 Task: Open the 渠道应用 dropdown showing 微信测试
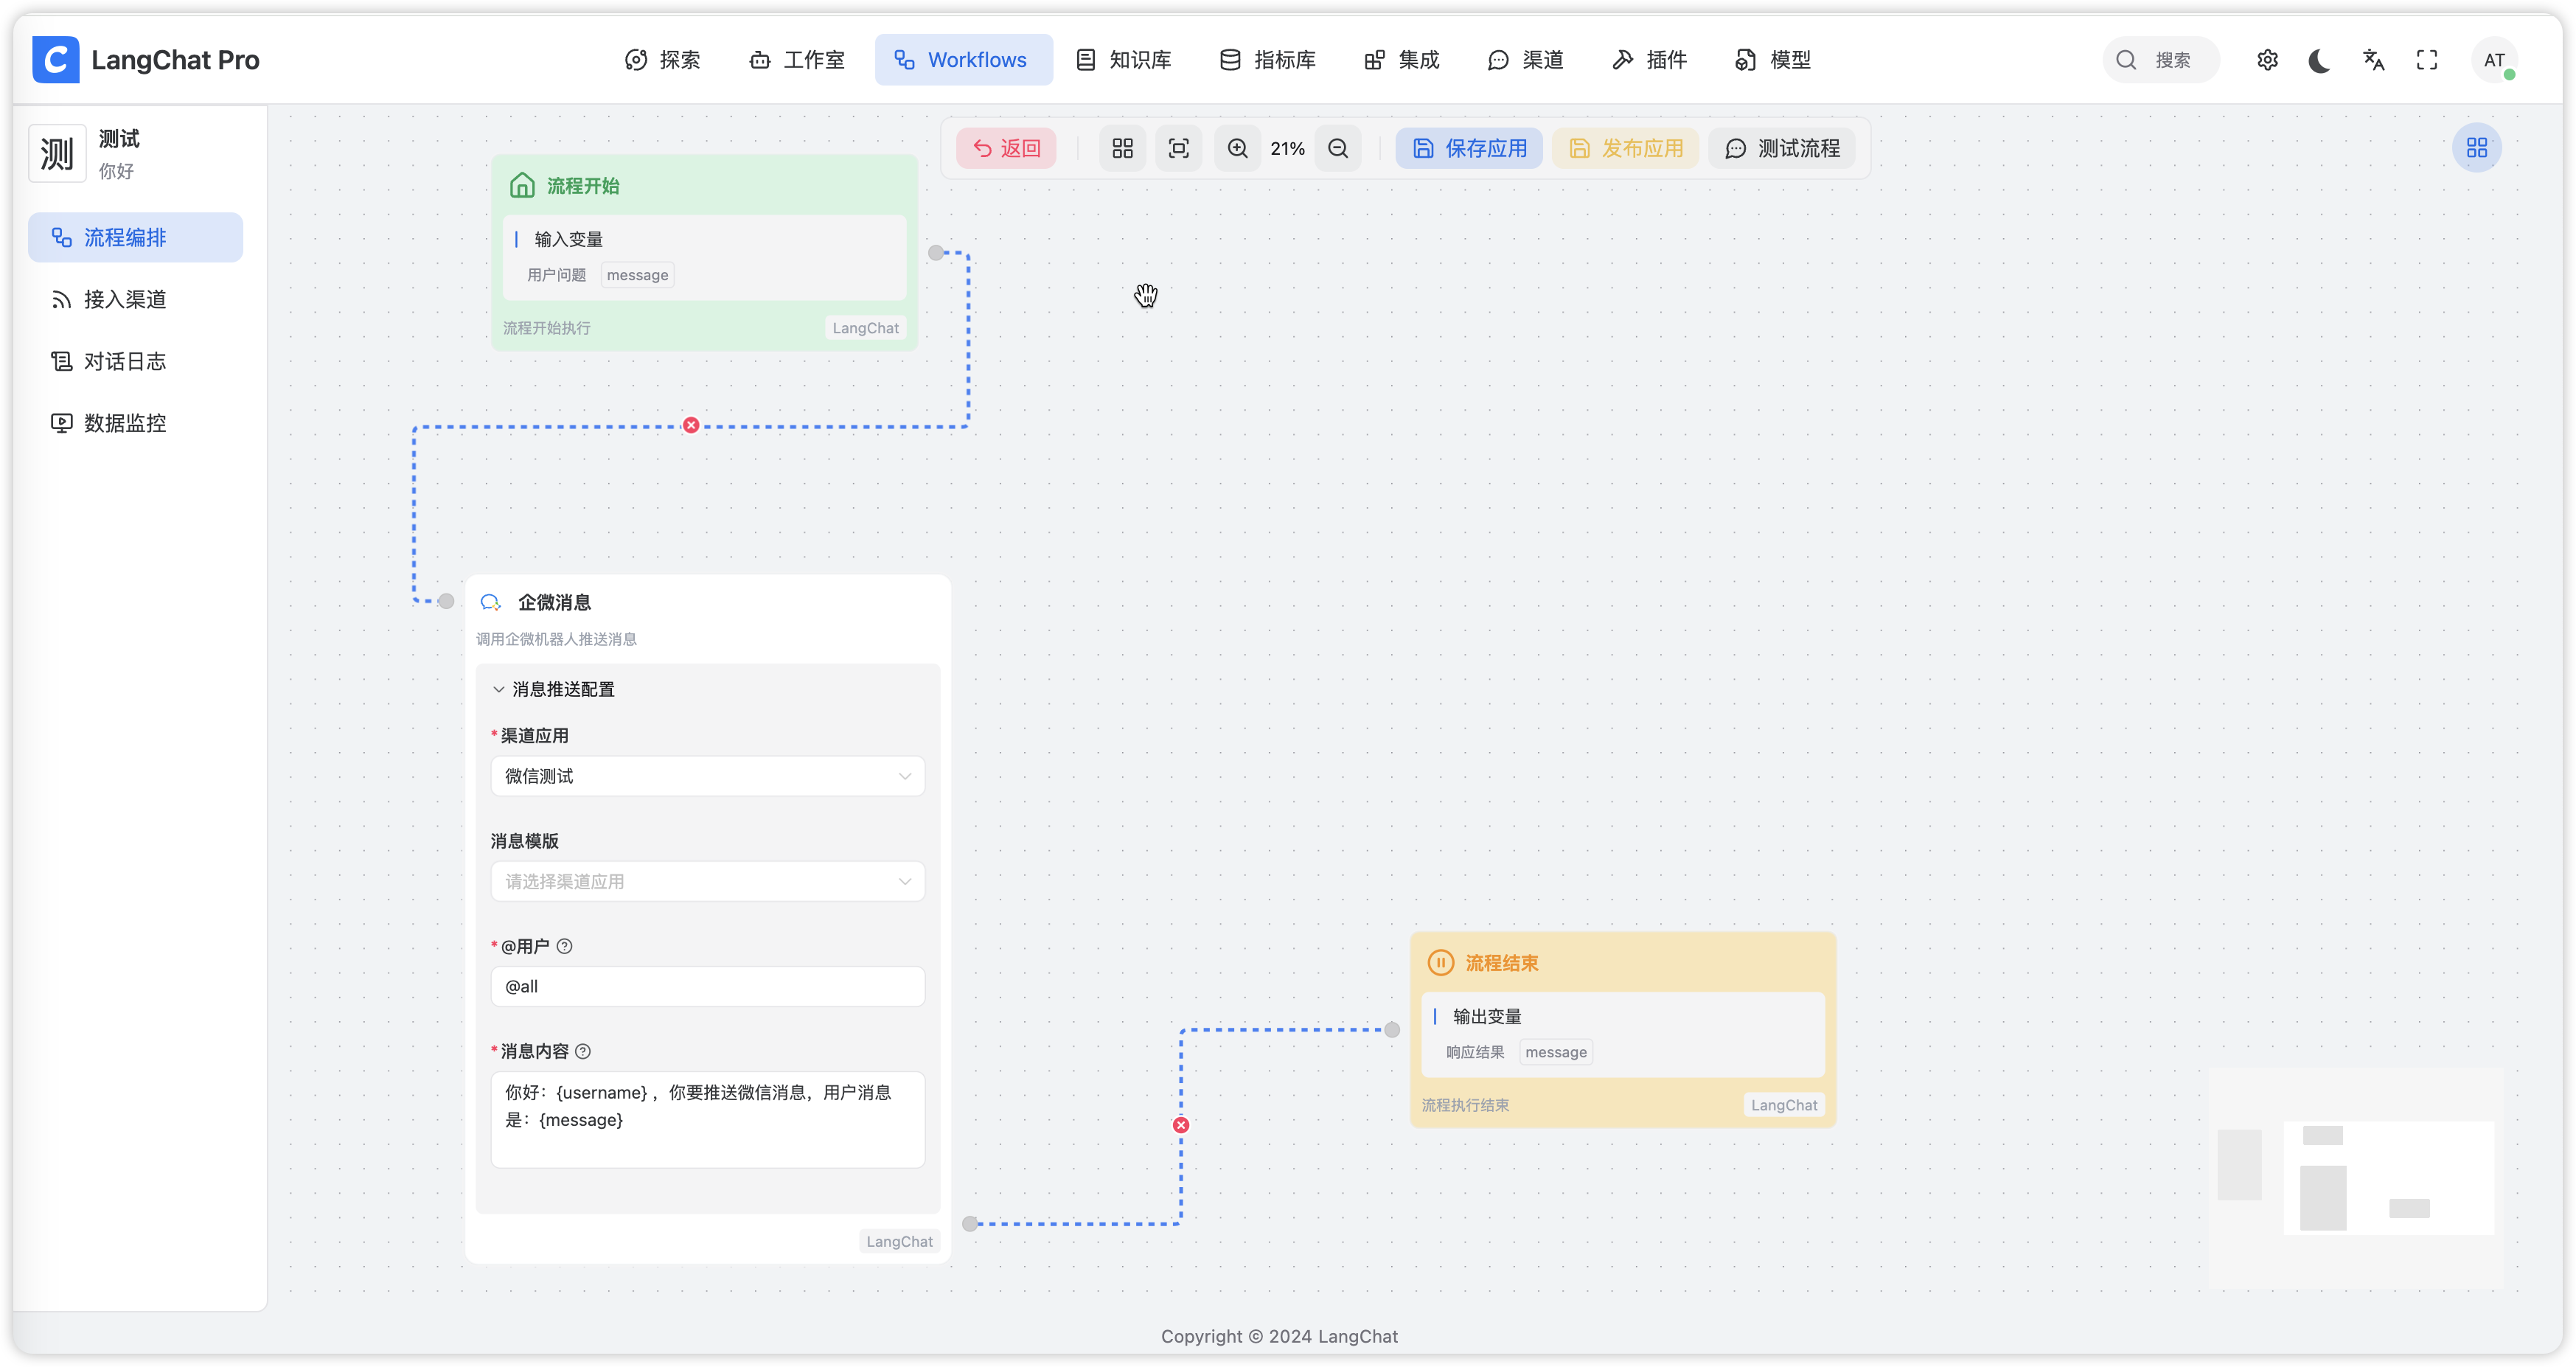(707, 776)
